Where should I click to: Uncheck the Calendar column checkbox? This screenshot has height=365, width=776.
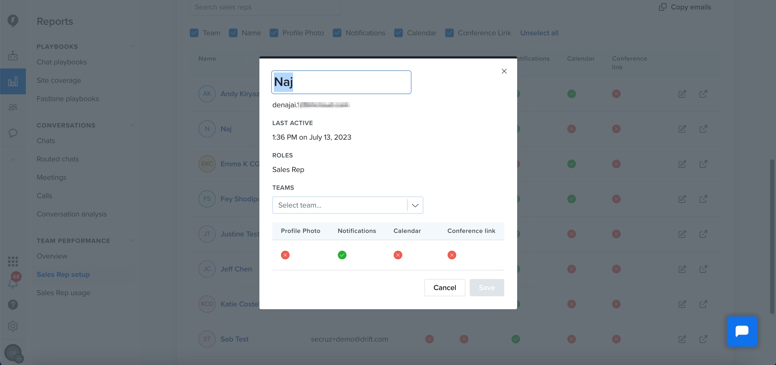coord(398,33)
